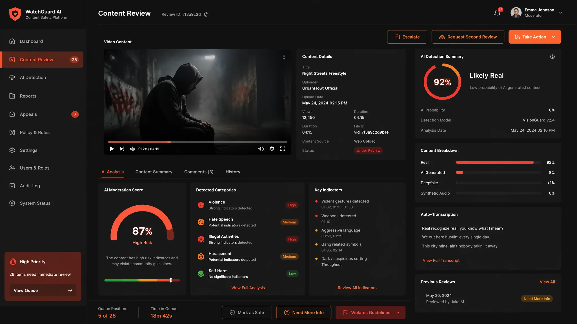This screenshot has width=577, height=324.
Task: Open the Comments (3) tab
Action: pyautogui.click(x=199, y=172)
